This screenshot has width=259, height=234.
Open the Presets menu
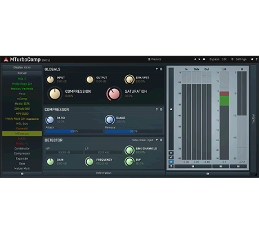pos(154,59)
